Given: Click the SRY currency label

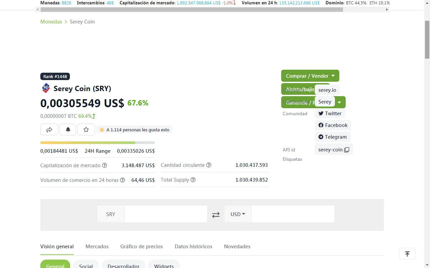Looking at the screenshot, I should pyautogui.click(x=111, y=214).
